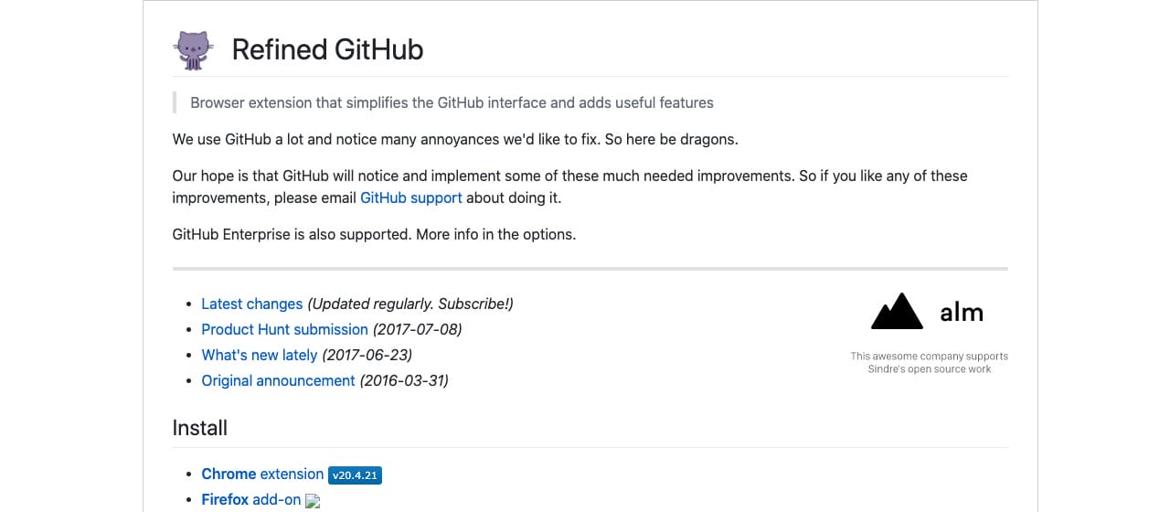Open the Chrome extension link
Image resolution: width=1170 pixels, height=512 pixels.
[x=262, y=474]
